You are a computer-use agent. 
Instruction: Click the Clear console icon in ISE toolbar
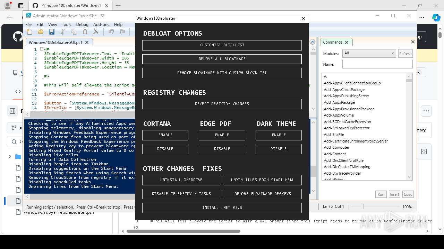click(x=96, y=32)
